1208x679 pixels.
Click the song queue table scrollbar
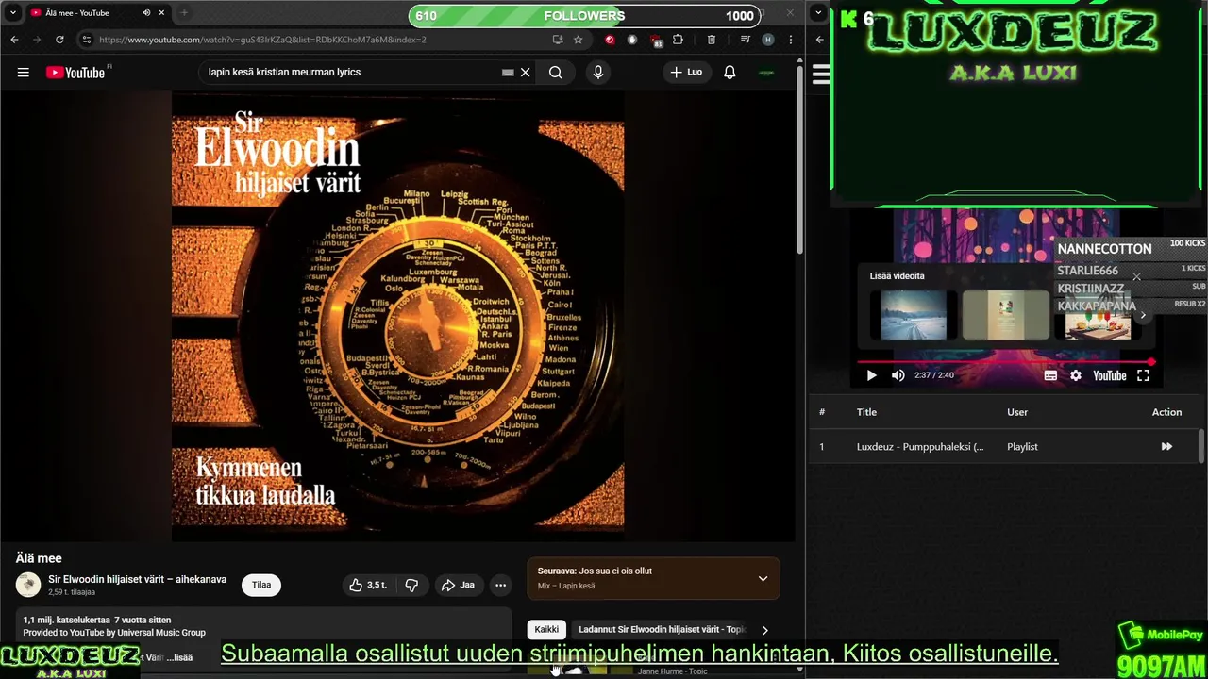pyautogui.click(x=1201, y=446)
